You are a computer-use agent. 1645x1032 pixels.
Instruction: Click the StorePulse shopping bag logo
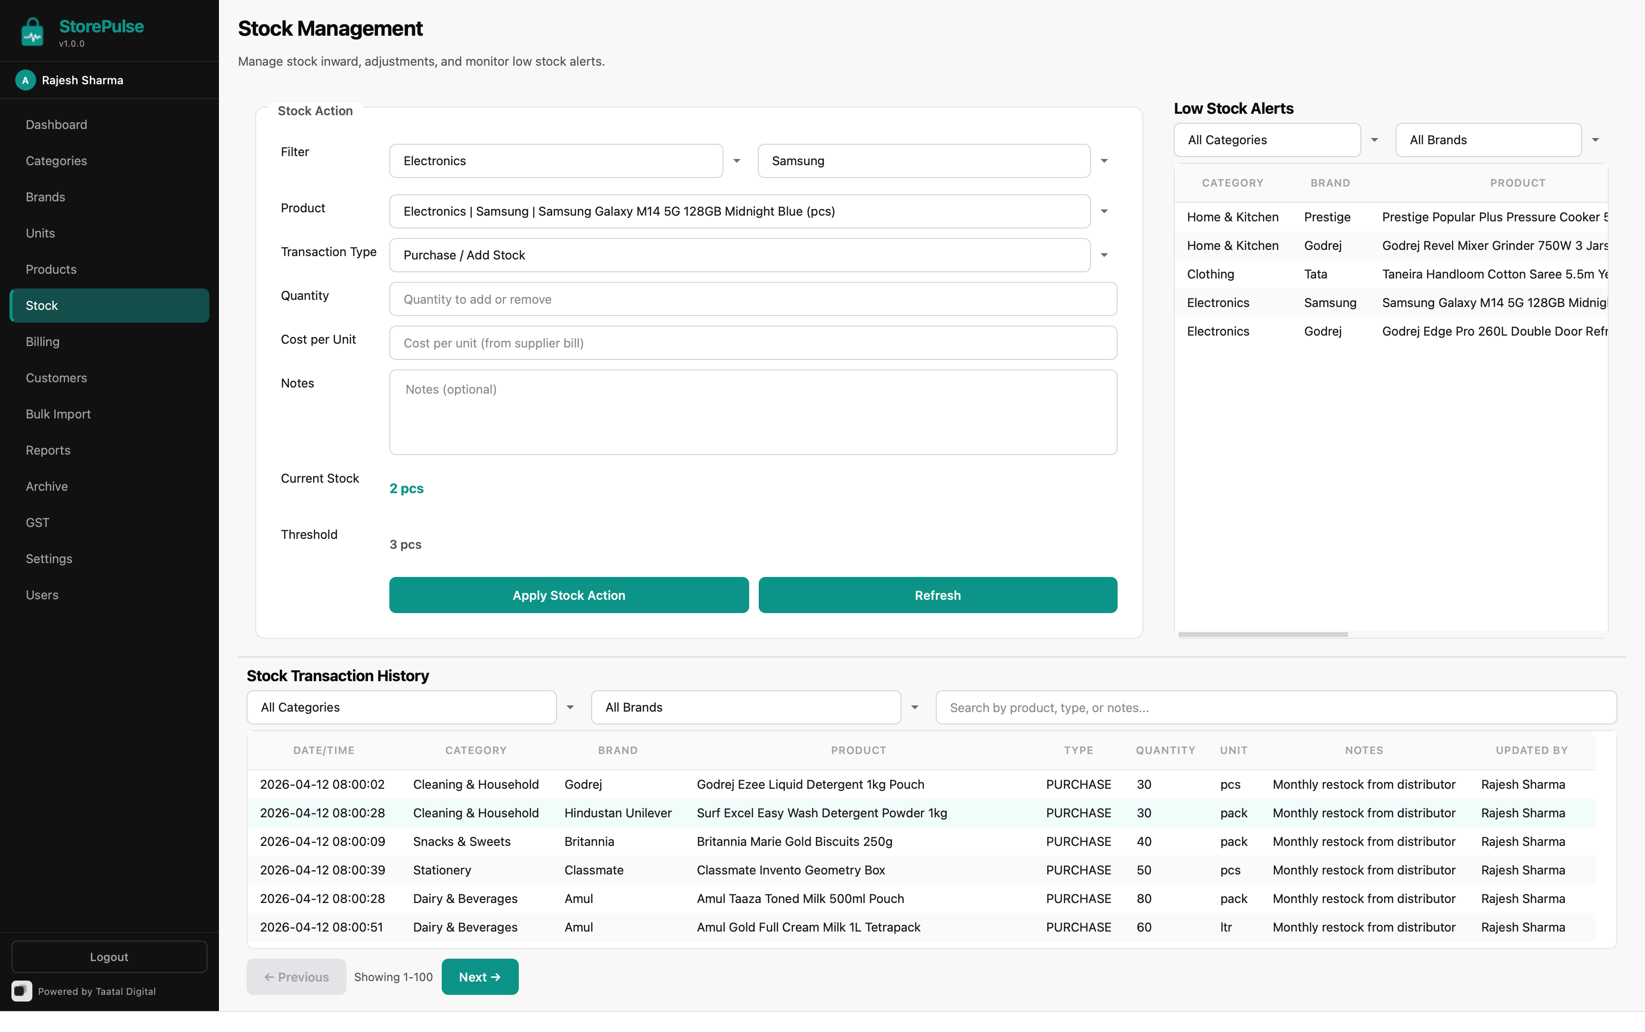(x=32, y=31)
